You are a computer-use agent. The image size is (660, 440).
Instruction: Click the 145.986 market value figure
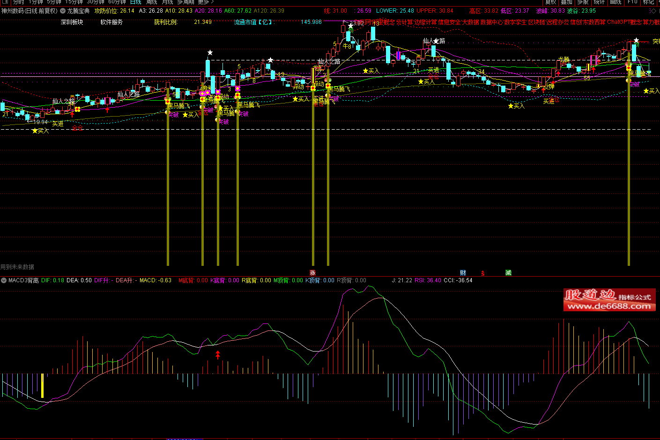pyautogui.click(x=311, y=22)
